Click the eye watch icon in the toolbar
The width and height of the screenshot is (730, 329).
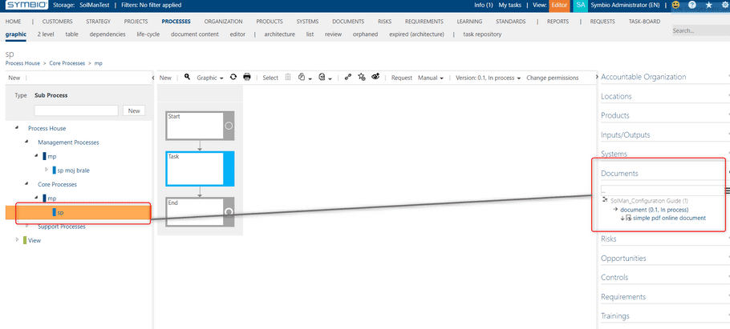pos(375,77)
